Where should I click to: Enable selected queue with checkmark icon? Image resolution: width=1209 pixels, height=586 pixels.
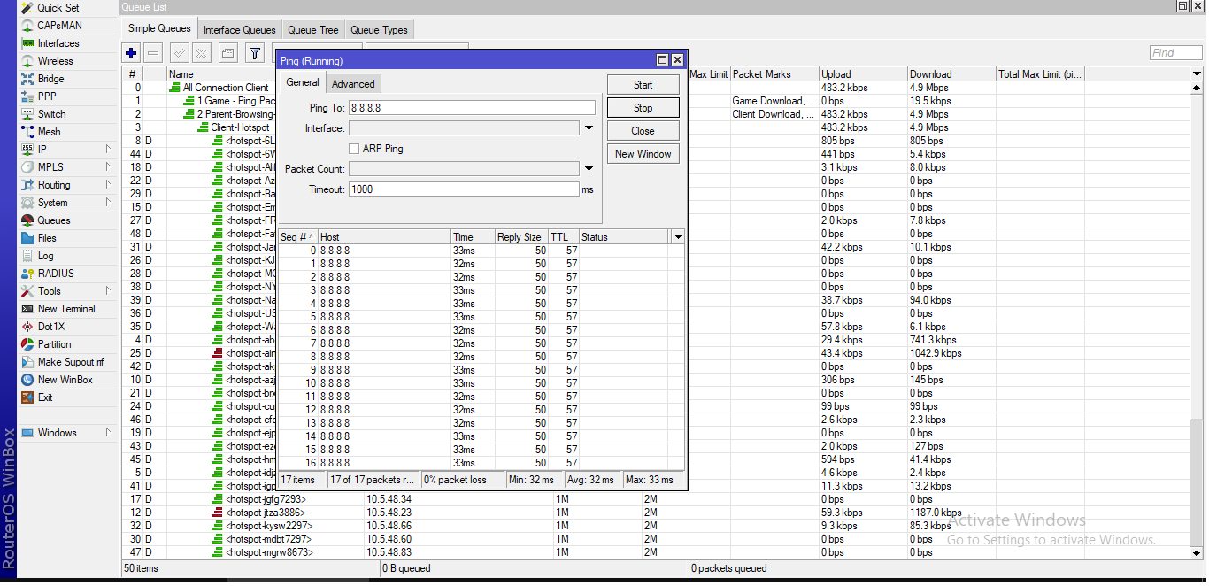(x=180, y=53)
